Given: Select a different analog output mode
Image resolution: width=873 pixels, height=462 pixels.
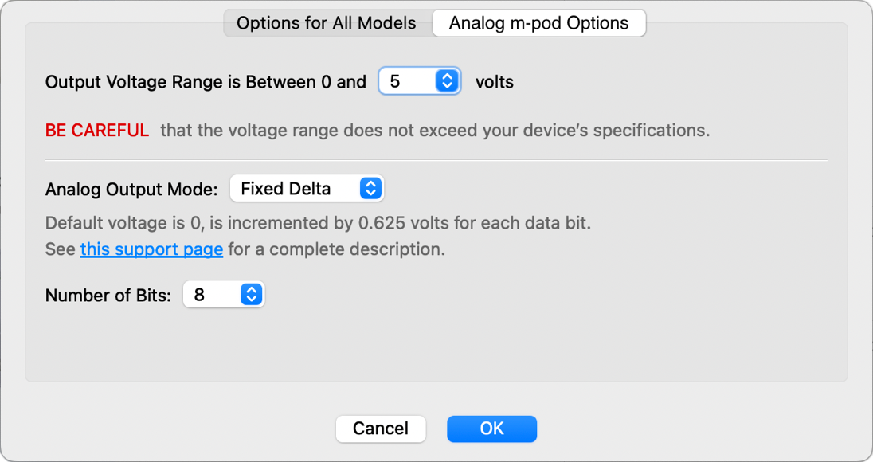Looking at the screenshot, I should coord(307,188).
